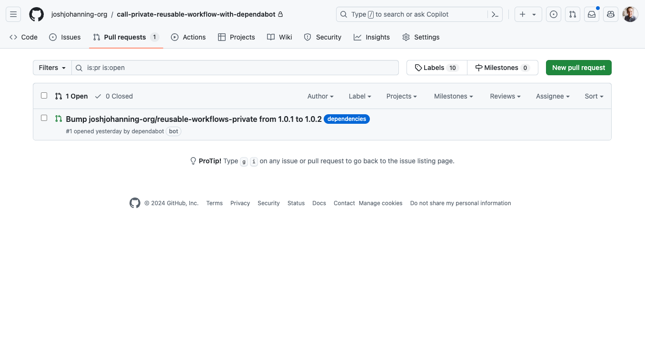Open the Settings tab

421,37
